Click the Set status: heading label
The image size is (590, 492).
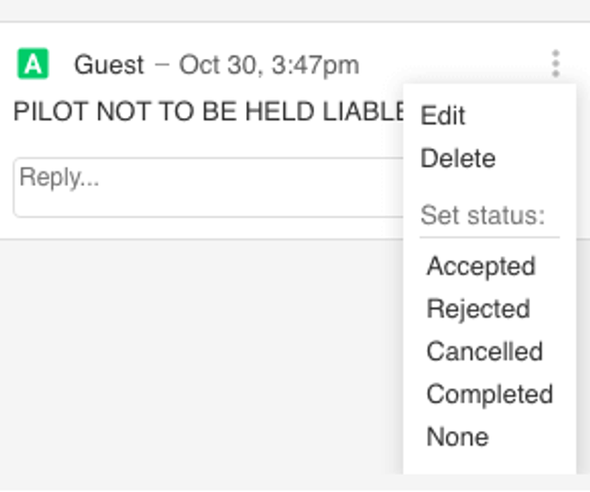coord(482,216)
